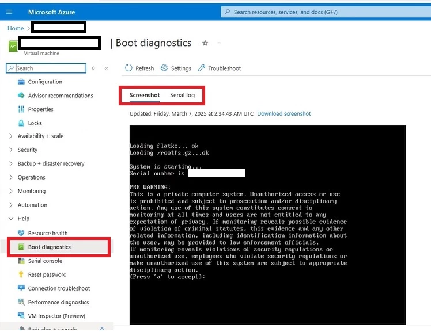Viewport: 431px width, 332px height.
Task: Click the Refresh icon in the toolbar
Action: click(x=128, y=68)
